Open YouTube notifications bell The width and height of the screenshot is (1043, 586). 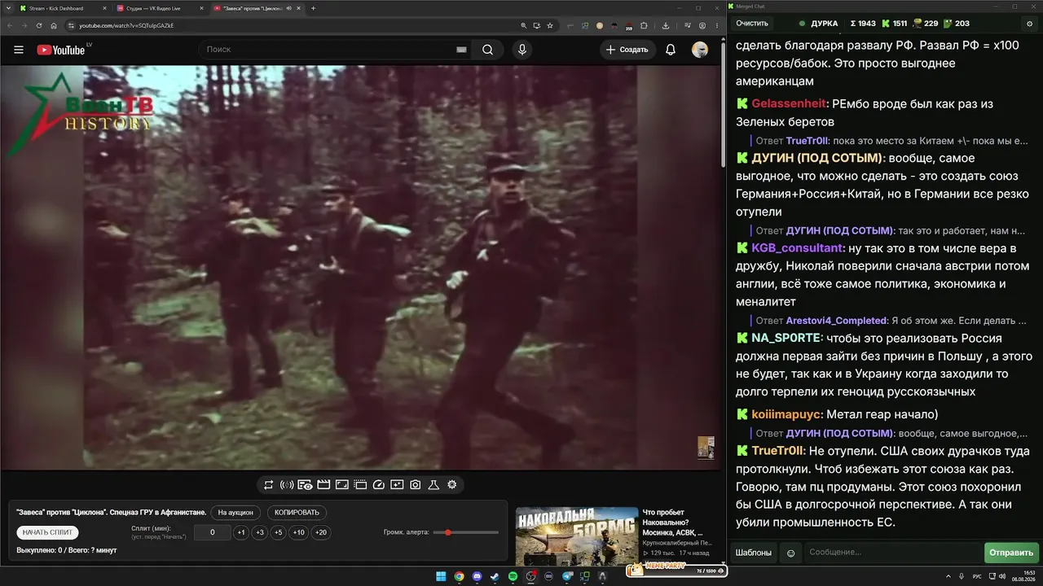[671, 50]
